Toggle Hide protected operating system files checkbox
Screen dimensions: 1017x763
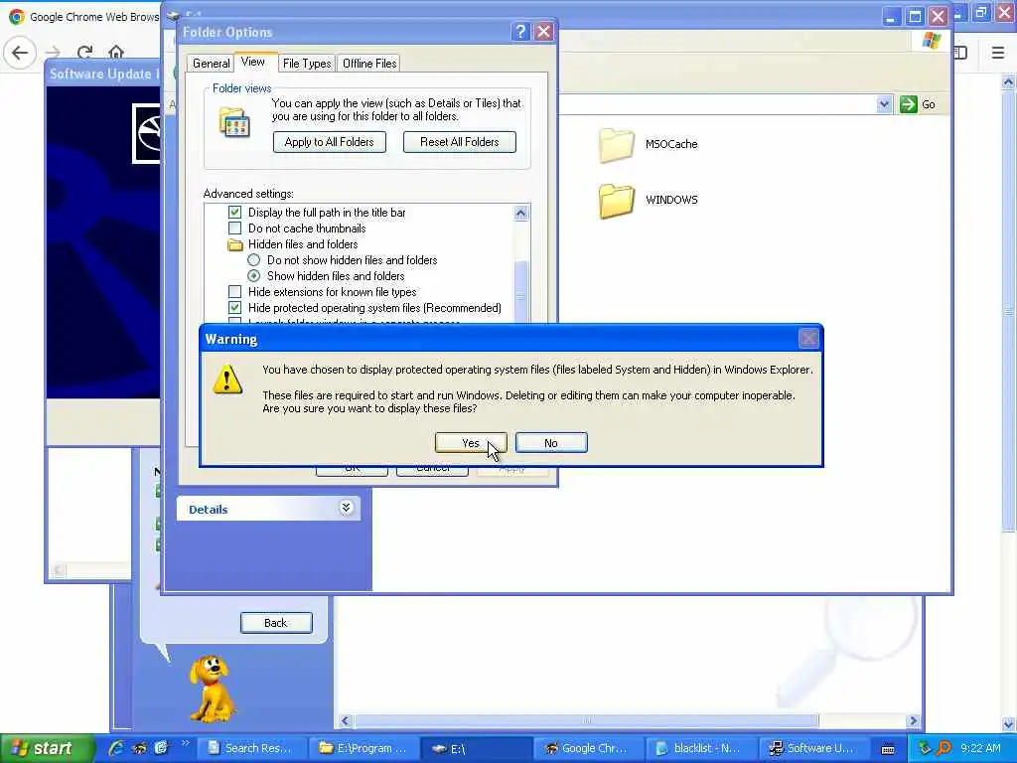[234, 308]
